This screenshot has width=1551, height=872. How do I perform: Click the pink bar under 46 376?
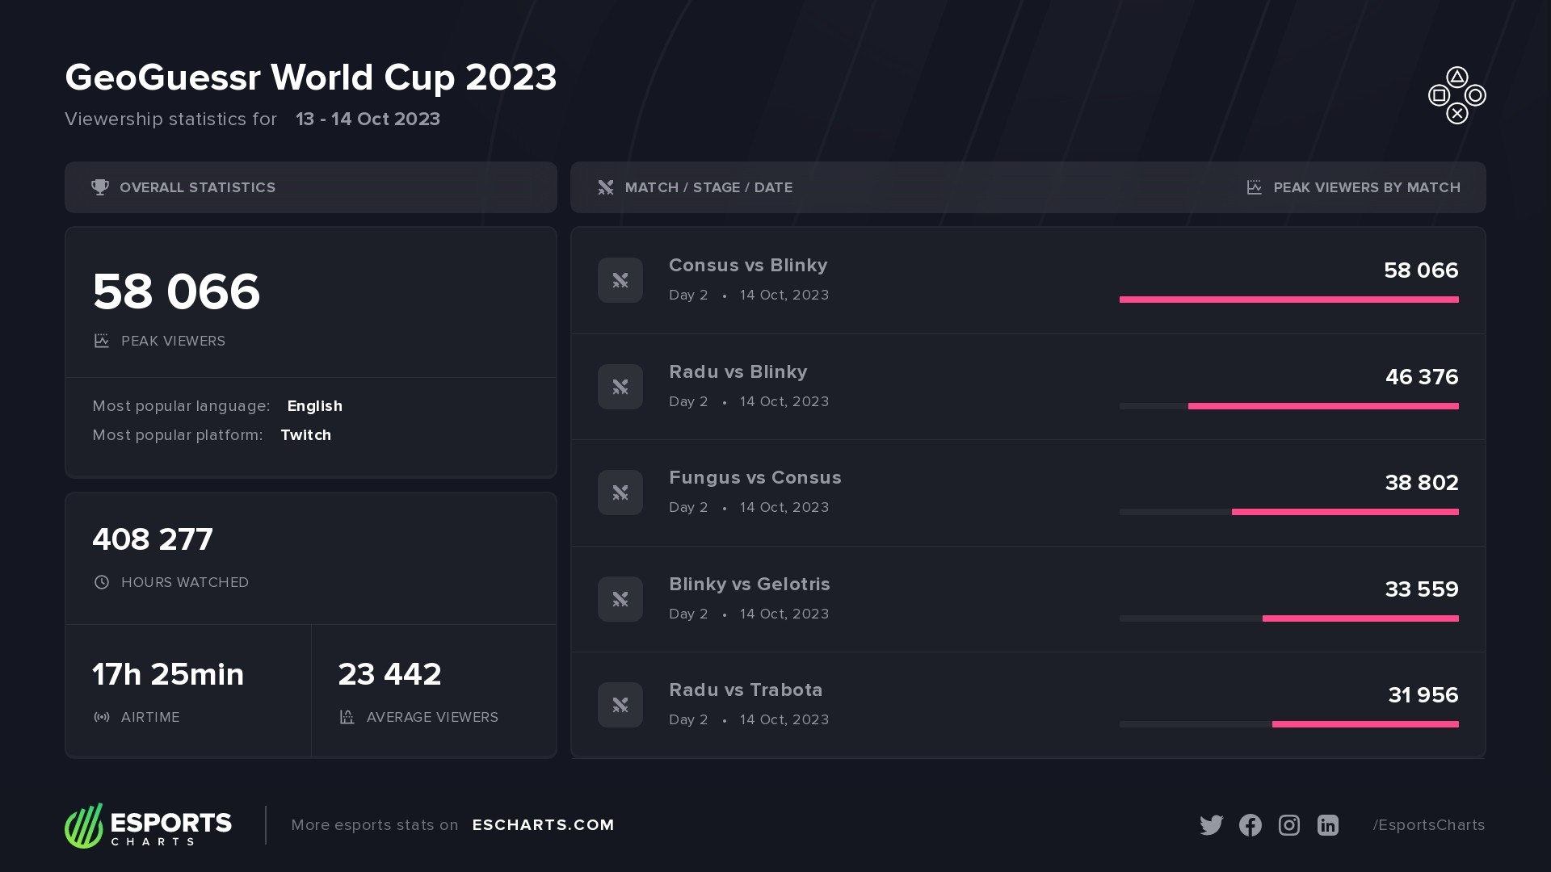tap(1323, 406)
